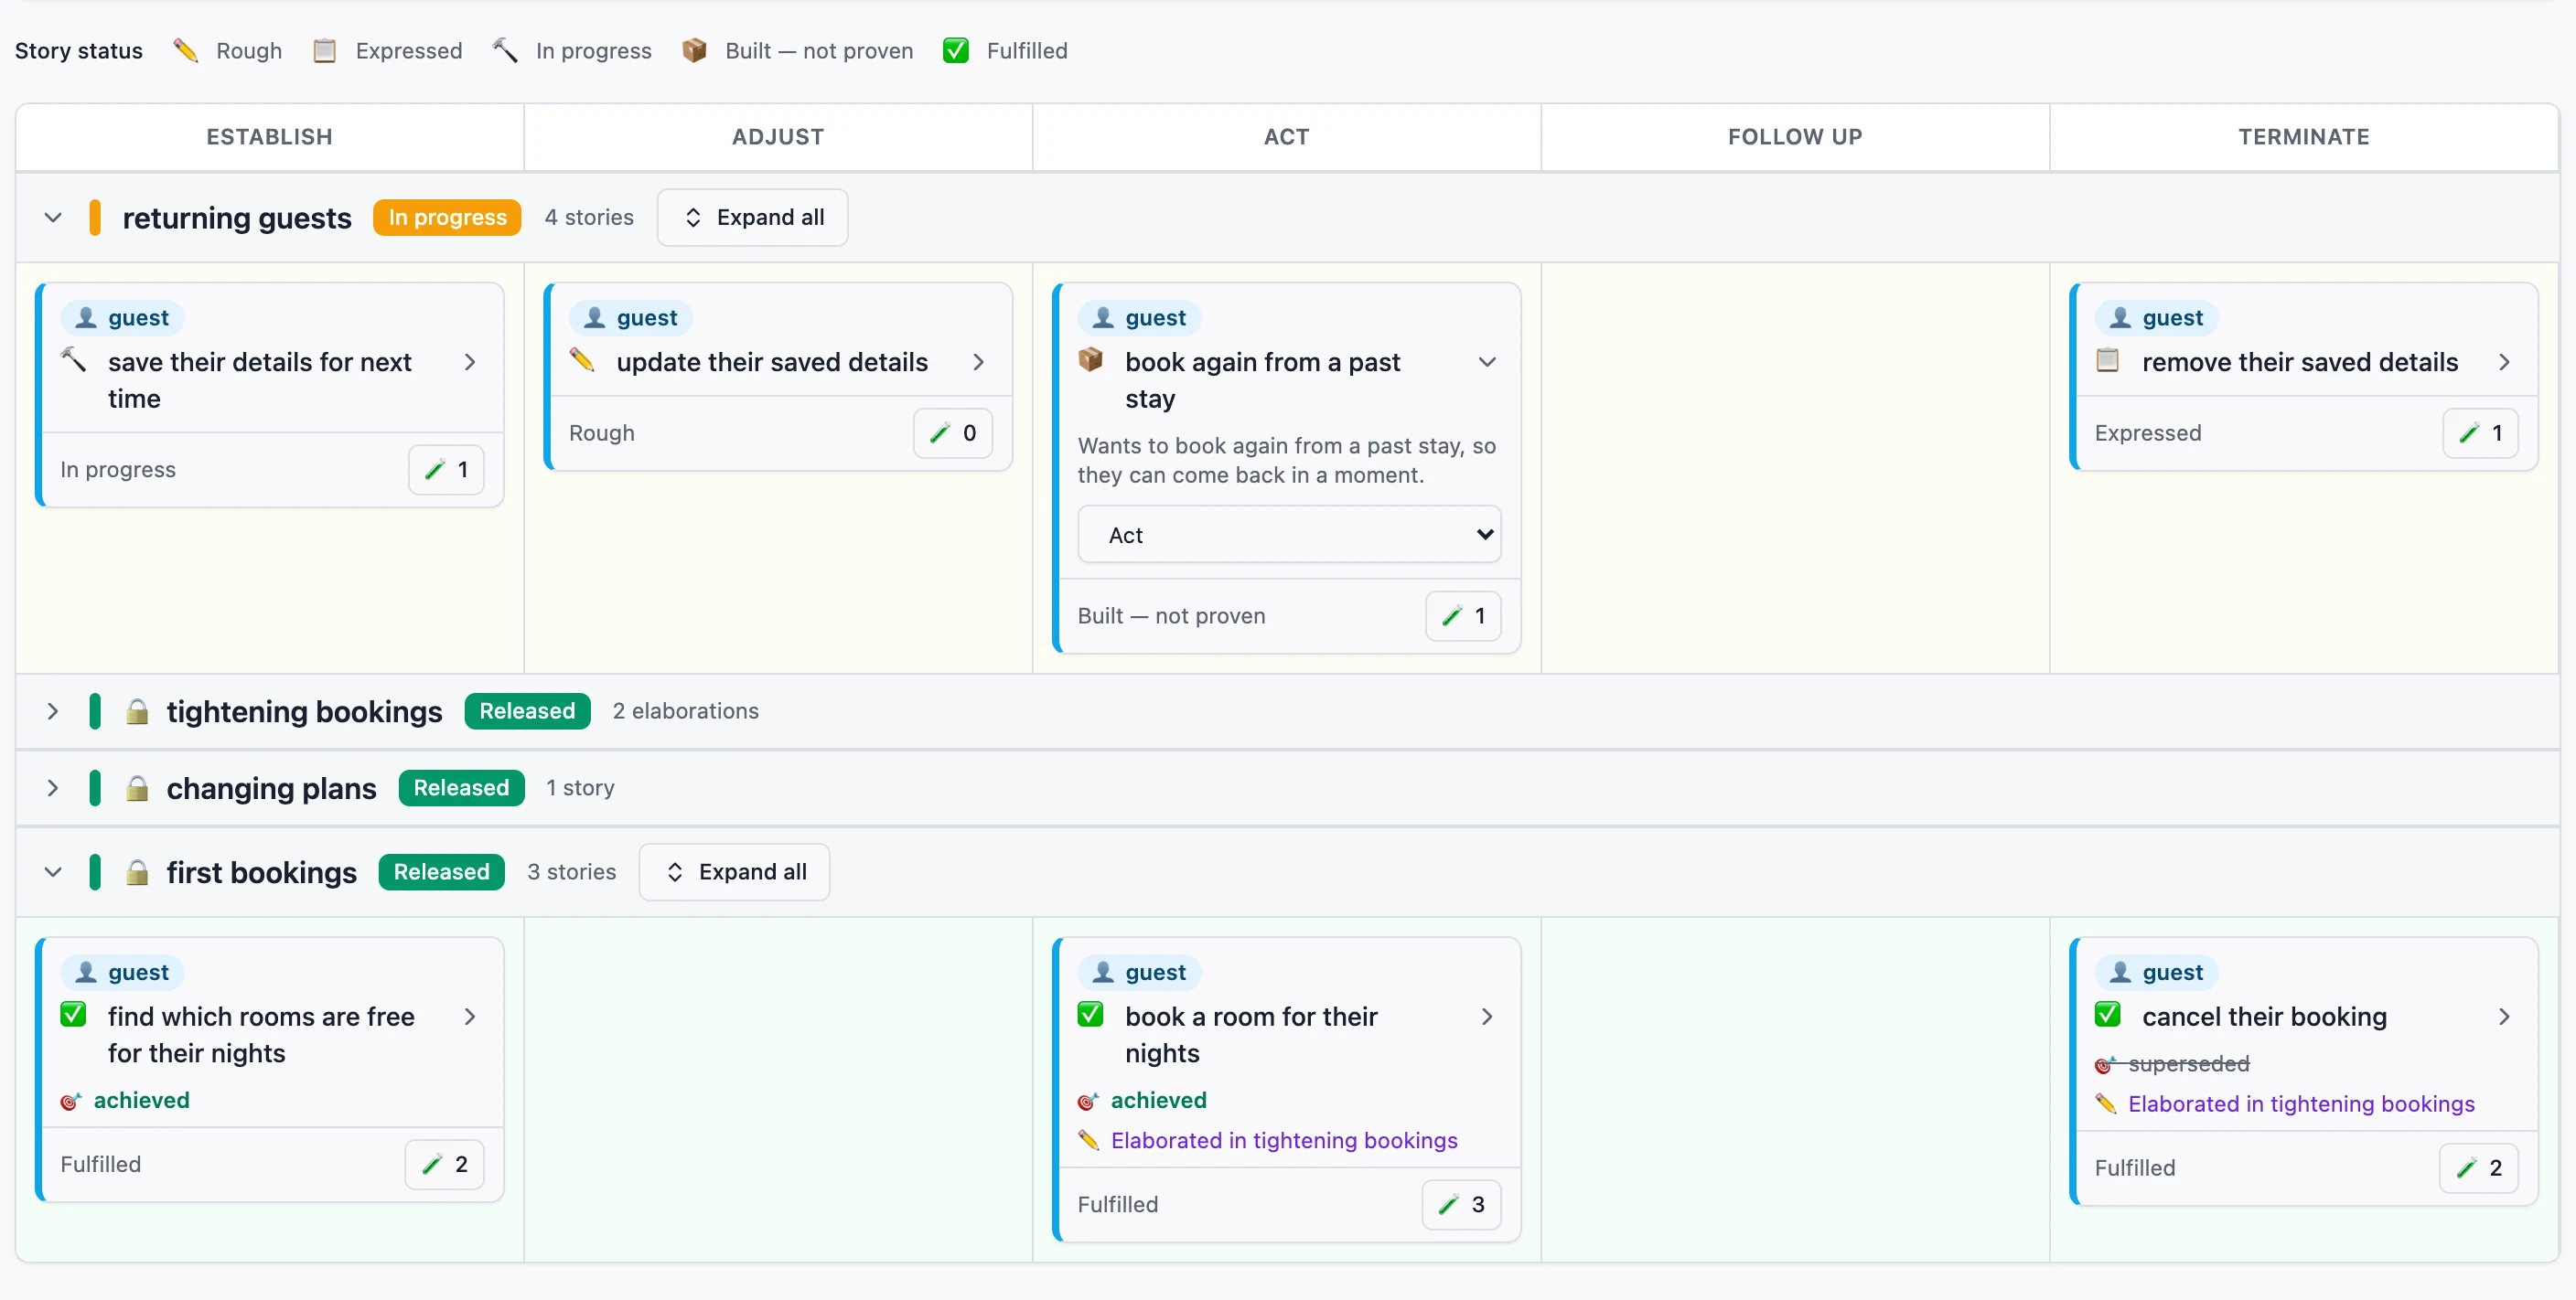Viewport: 2576px width, 1300px height.
Task: Open test count 1 on save their details card
Action: tap(446, 470)
